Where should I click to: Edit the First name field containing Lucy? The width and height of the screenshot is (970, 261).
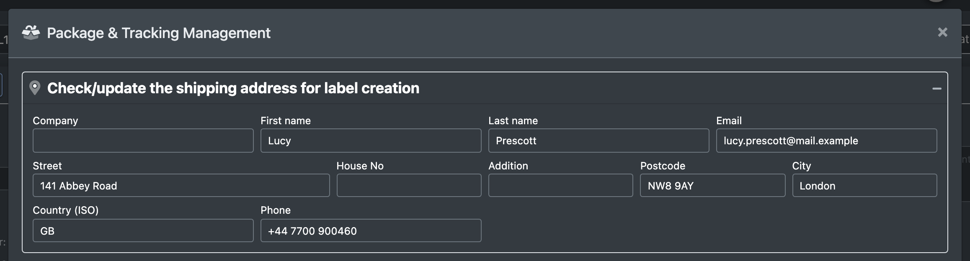pos(371,141)
